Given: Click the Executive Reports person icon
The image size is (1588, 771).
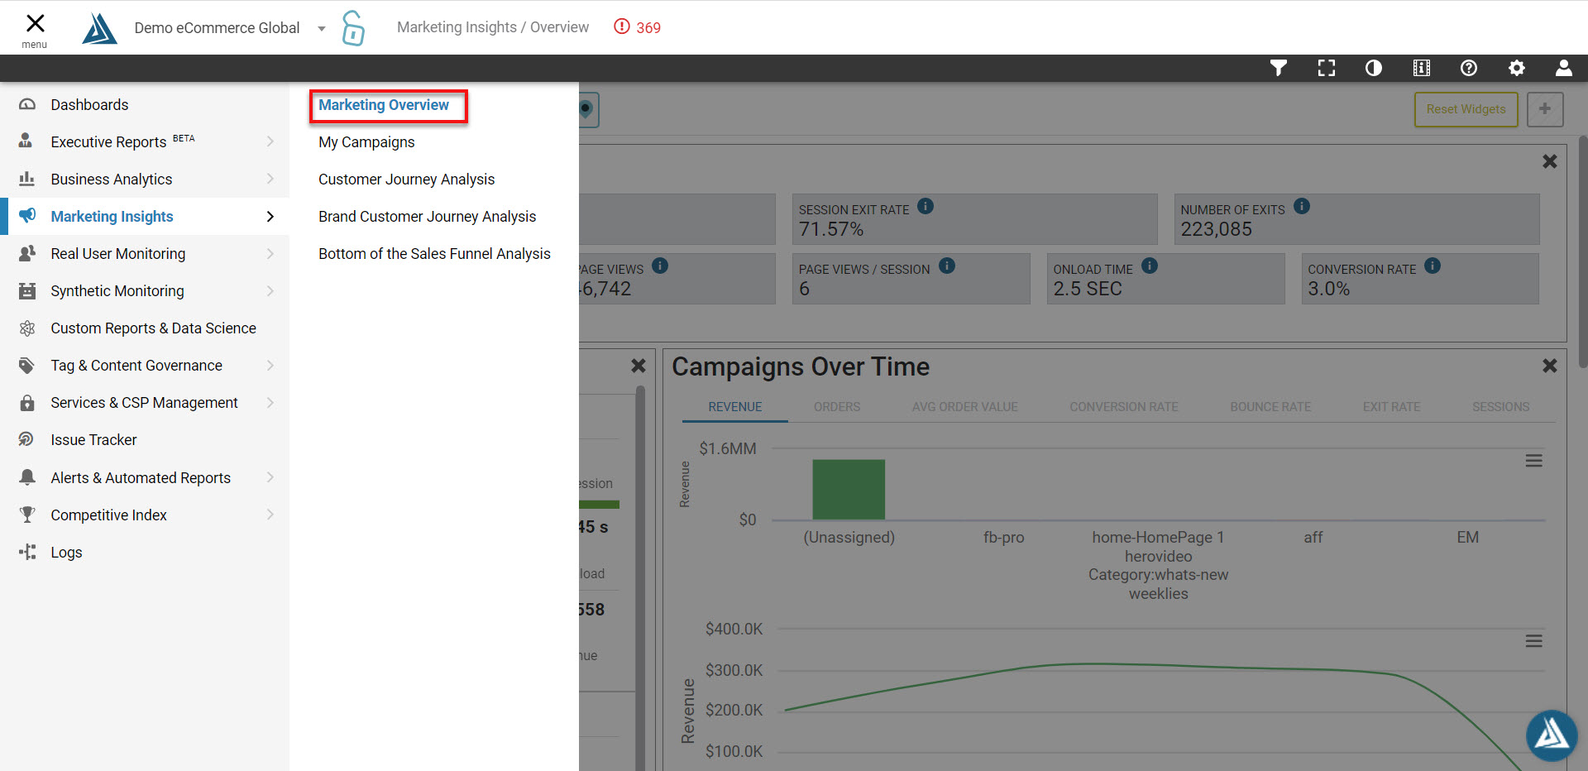Looking at the screenshot, I should [26, 141].
